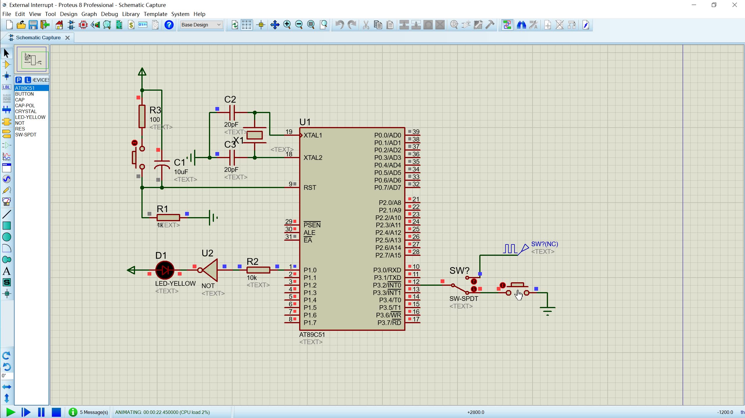Select Generator mode
This screenshot has width=745, height=418.
pyautogui.click(x=6, y=179)
